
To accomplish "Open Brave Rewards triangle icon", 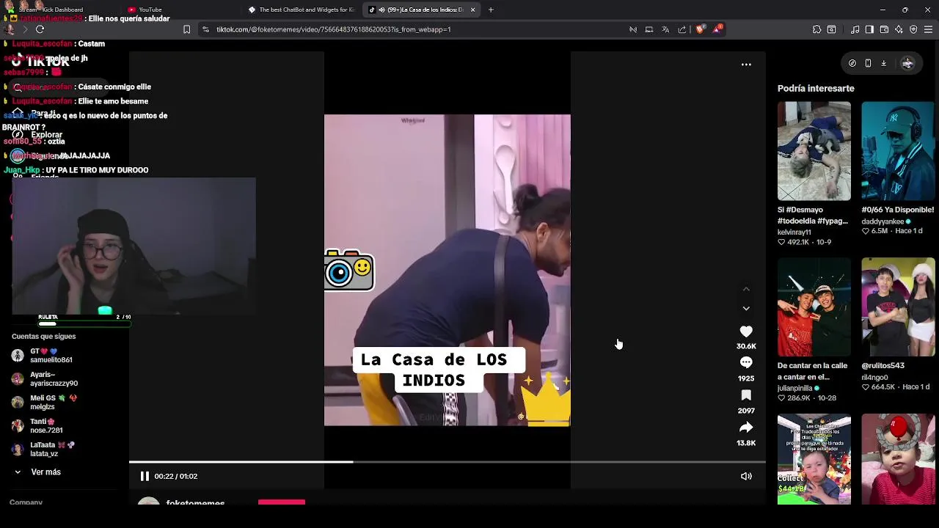I will coord(718,29).
